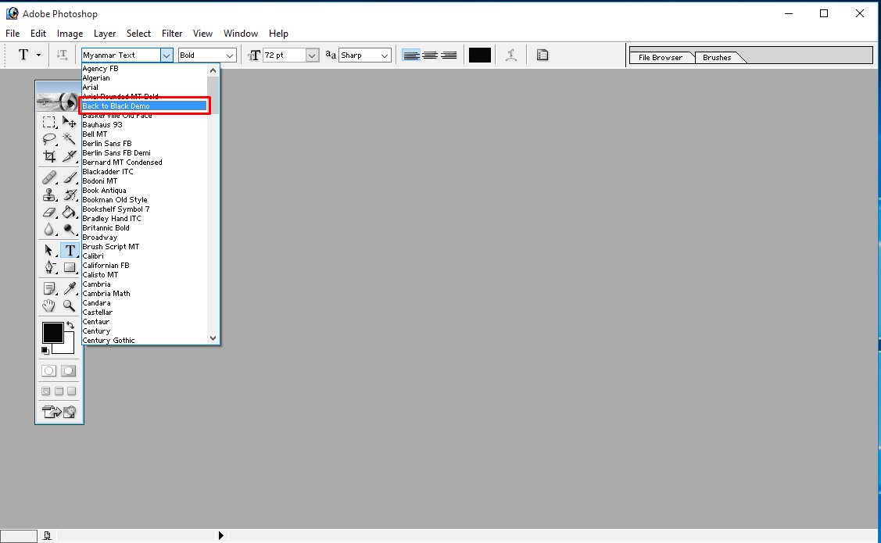Open the foreground color picker

[53, 332]
